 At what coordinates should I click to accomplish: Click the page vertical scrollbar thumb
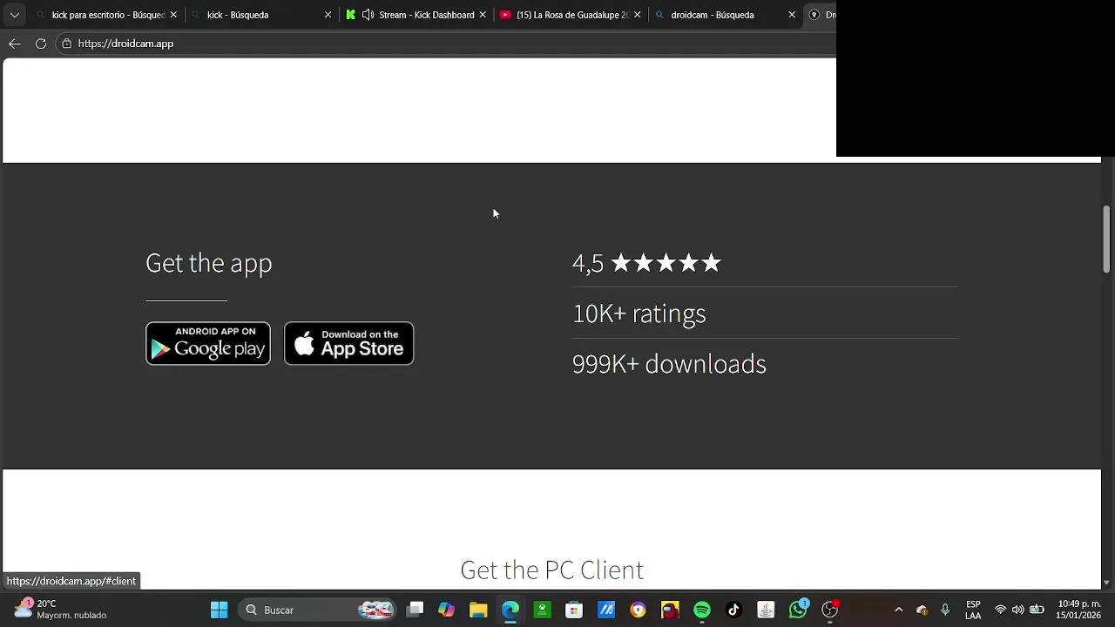[x=1107, y=239]
